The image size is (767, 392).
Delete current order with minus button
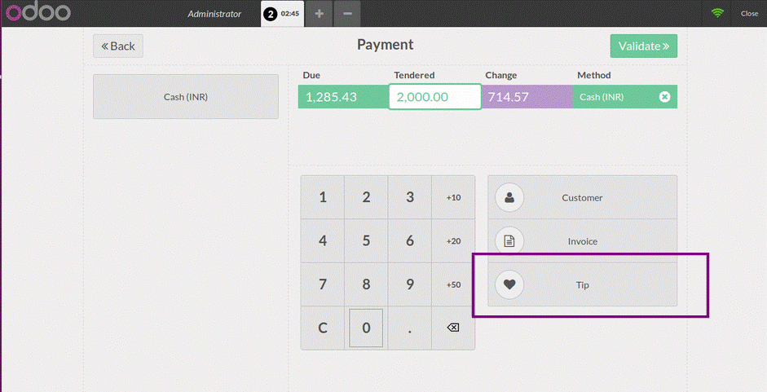coord(347,14)
